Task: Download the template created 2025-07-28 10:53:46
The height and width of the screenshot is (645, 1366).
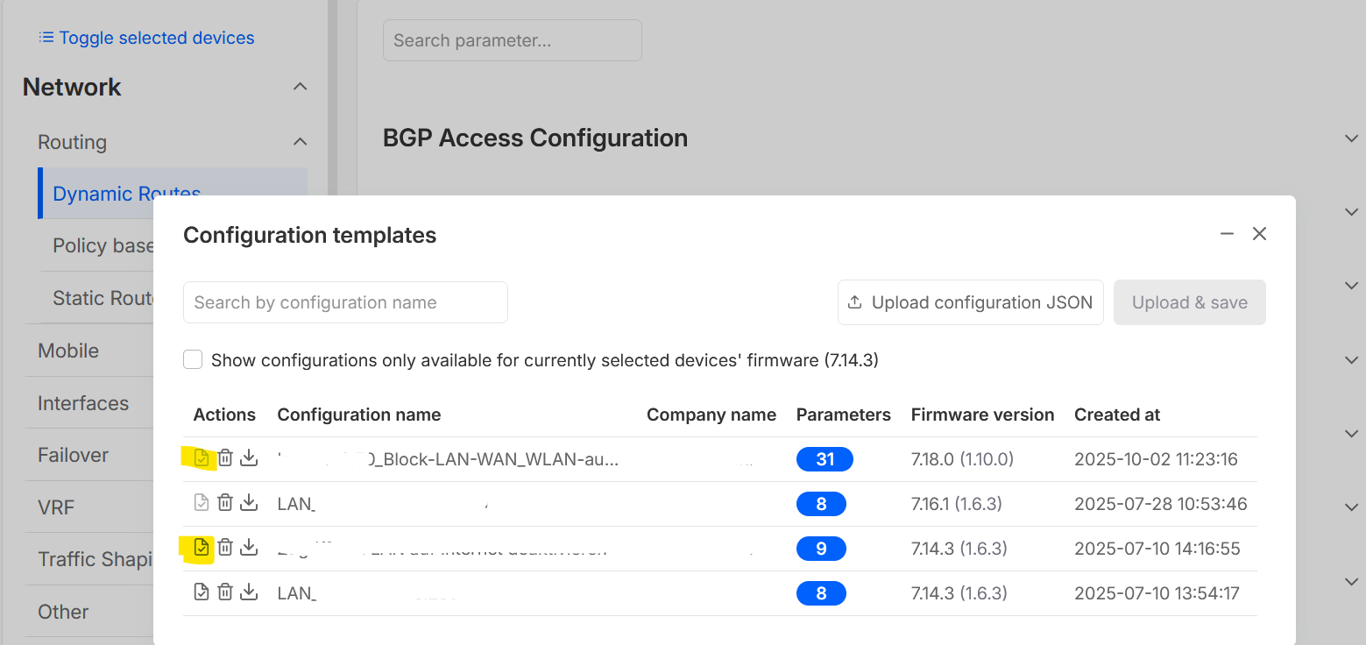Action: (249, 503)
